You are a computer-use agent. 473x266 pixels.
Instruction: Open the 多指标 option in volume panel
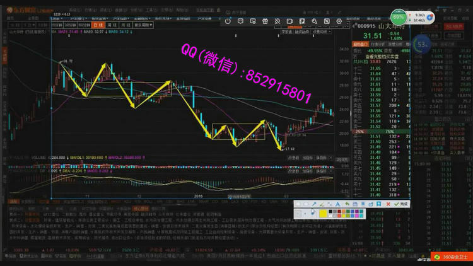click(322, 158)
